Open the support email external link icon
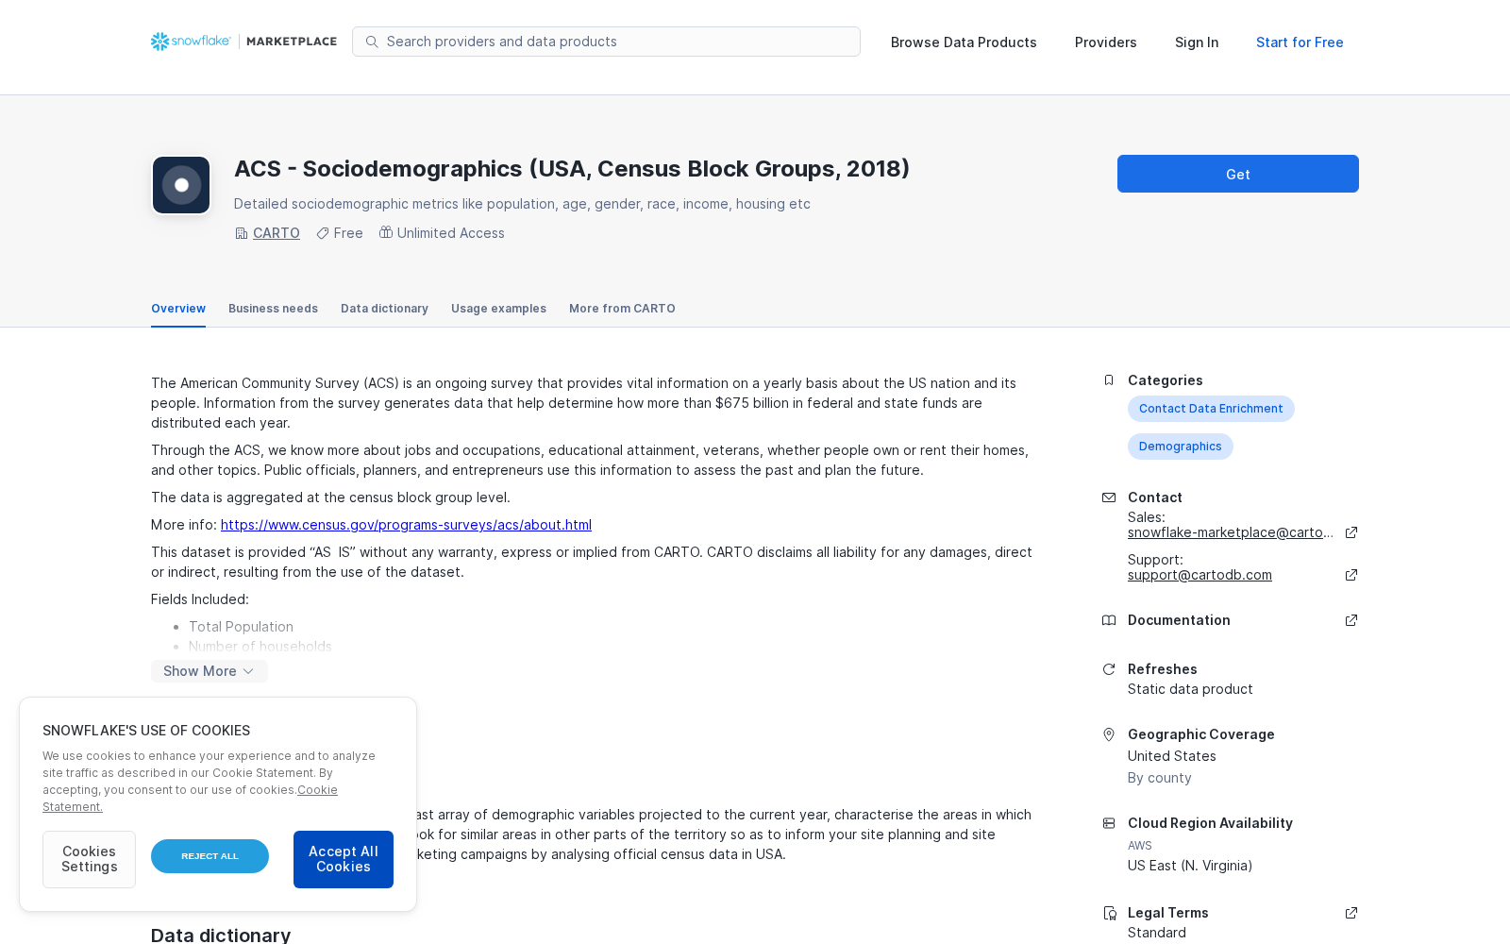Screen dimensions: 1510x944 coord(1351,575)
